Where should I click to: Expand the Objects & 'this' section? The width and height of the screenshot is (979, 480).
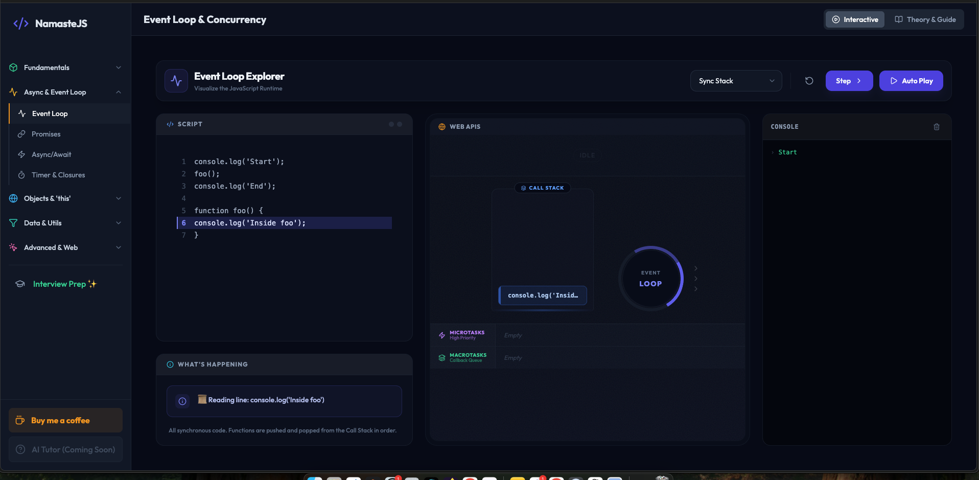coord(65,198)
